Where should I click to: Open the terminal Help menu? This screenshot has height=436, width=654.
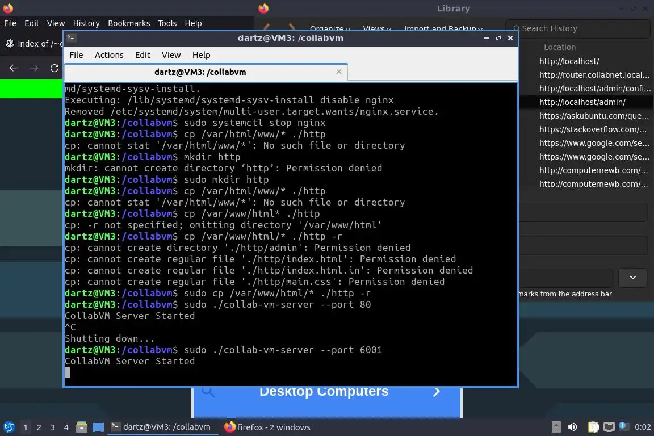pyautogui.click(x=201, y=55)
